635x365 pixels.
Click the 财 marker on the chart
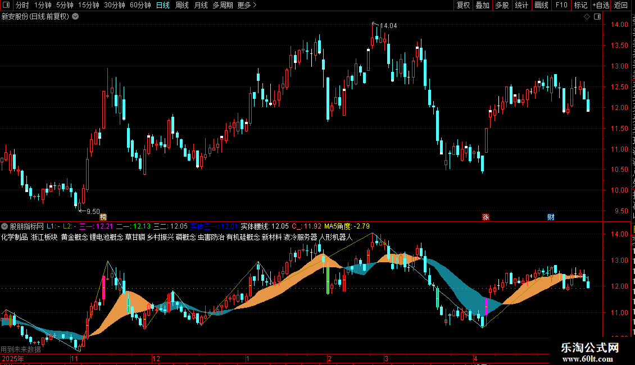coord(551,217)
